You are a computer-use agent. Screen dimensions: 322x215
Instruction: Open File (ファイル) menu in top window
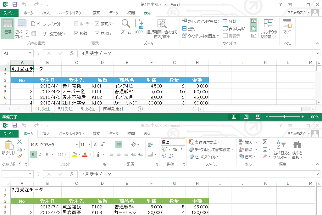point(9,13)
